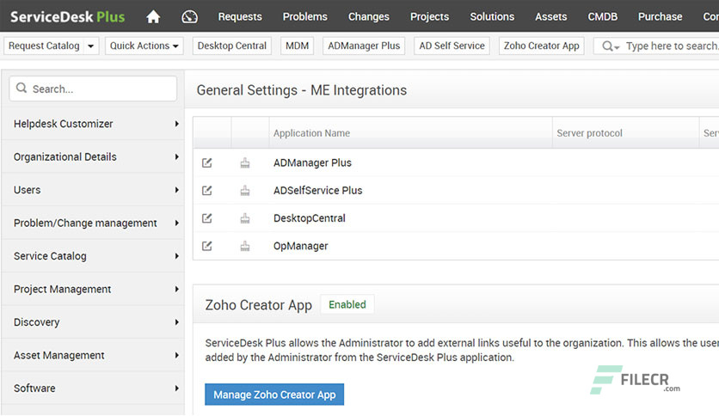Expand the Software section
Screen dimensions: 719x416
(93, 388)
